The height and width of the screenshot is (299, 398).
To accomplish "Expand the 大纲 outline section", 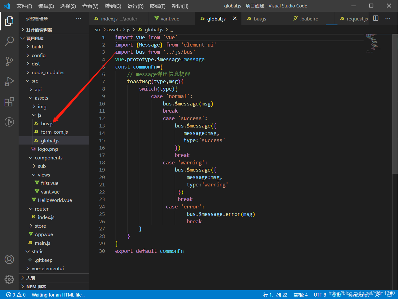I will pyautogui.click(x=54, y=278).
